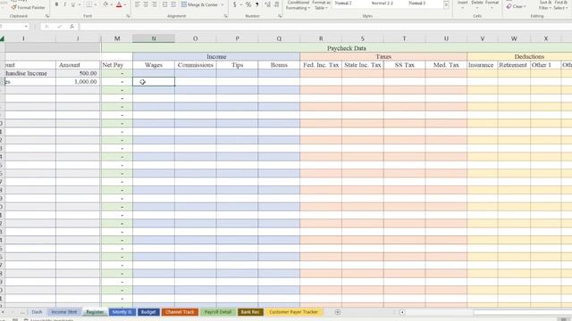
Task: Click the formula bar Enter checkmark
Action: [x=60, y=26]
